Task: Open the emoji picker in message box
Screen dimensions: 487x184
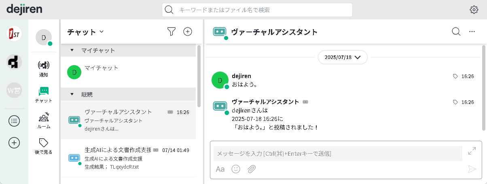Action: [x=236, y=169]
